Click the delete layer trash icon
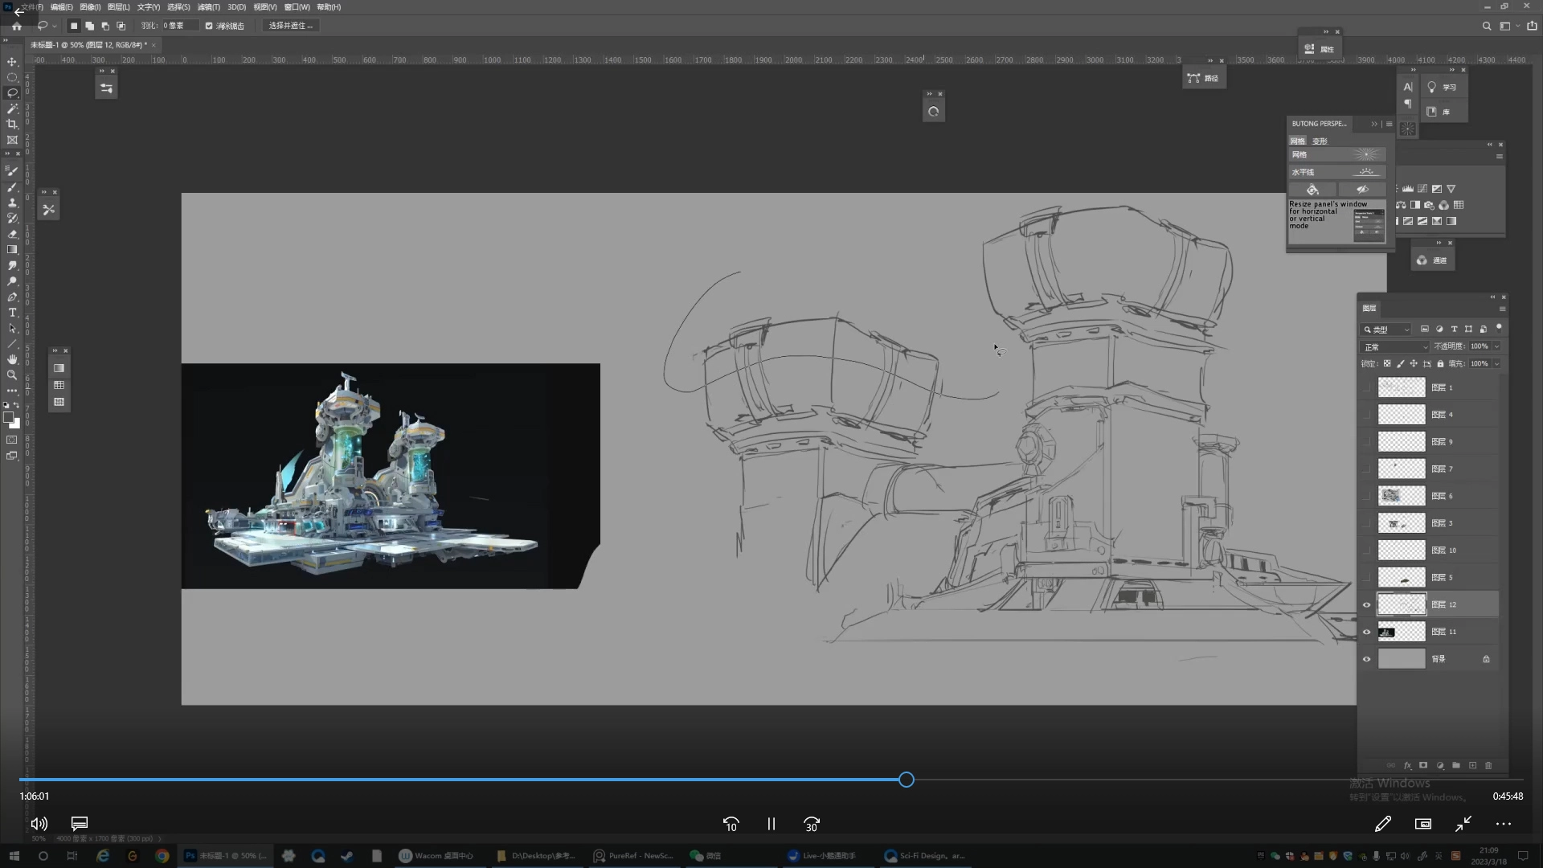The width and height of the screenshot is (1543, 868). (x=1488, y=765)
